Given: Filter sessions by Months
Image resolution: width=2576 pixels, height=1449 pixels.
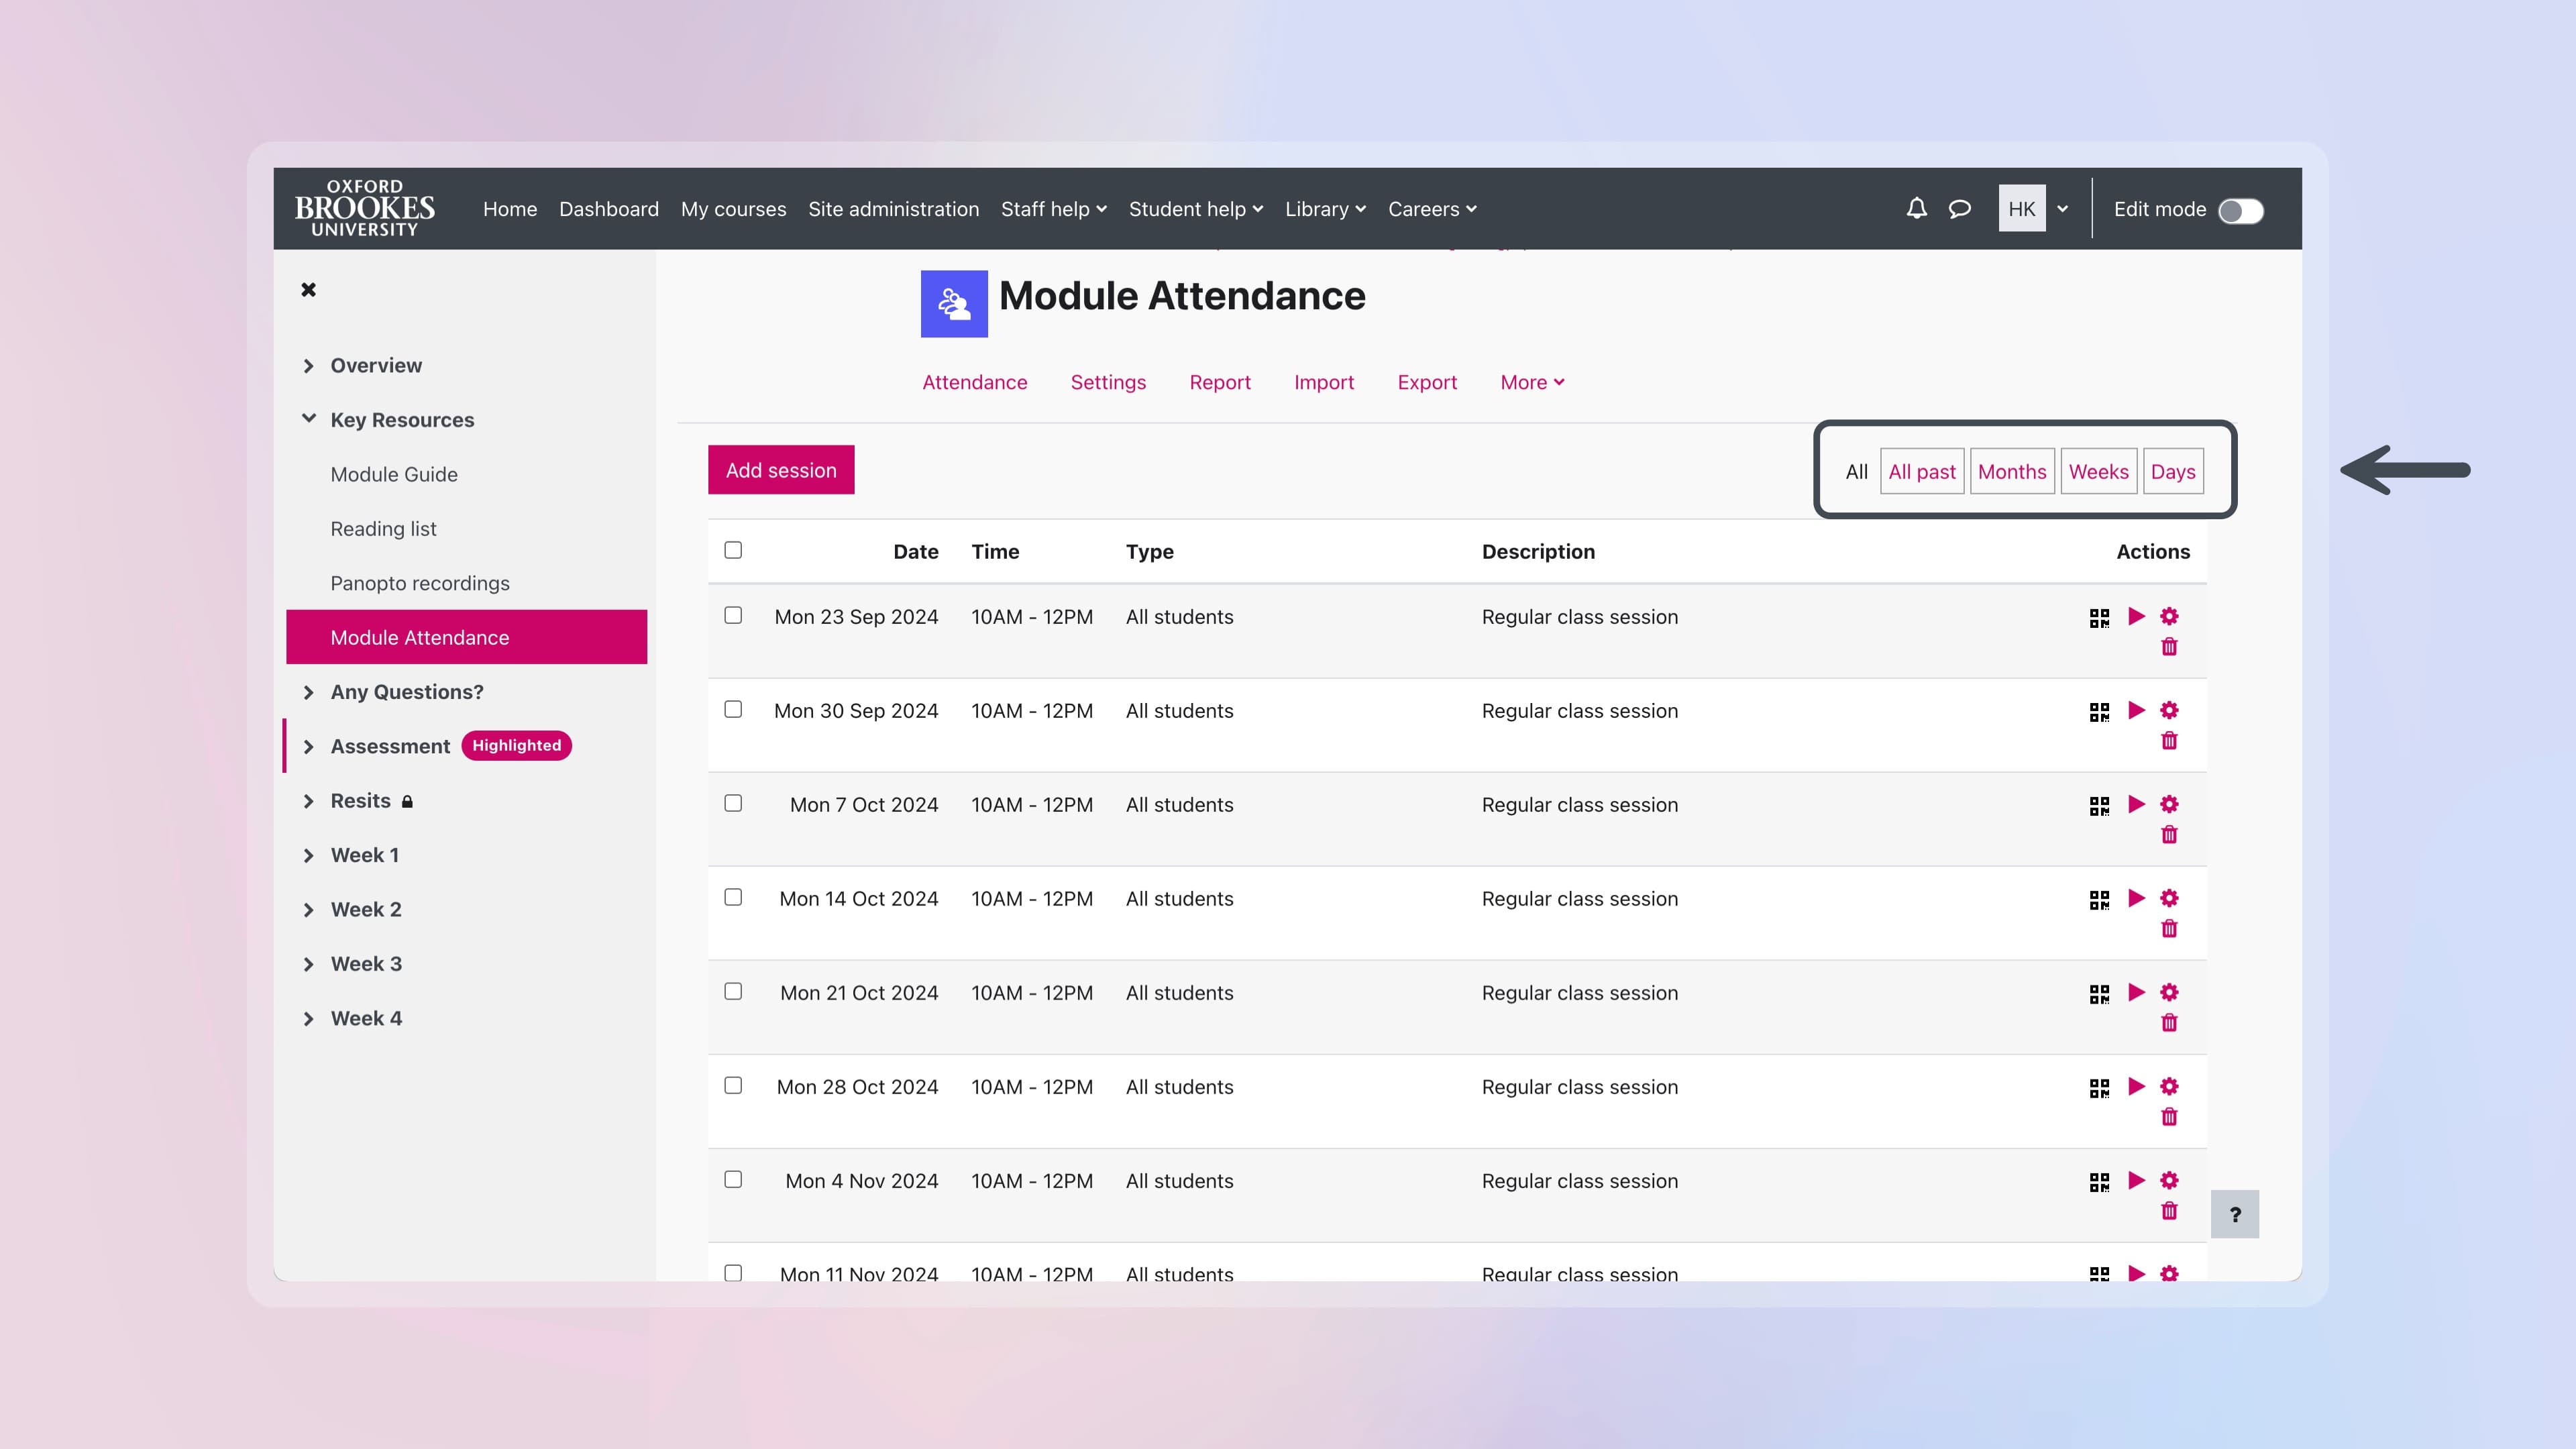Looking at the screenshot, I should tap(2012, 471).
